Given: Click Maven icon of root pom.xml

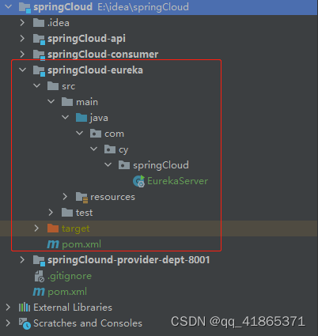Looking at the screenshot, I should pyautogui.click(x=39, y=292).
